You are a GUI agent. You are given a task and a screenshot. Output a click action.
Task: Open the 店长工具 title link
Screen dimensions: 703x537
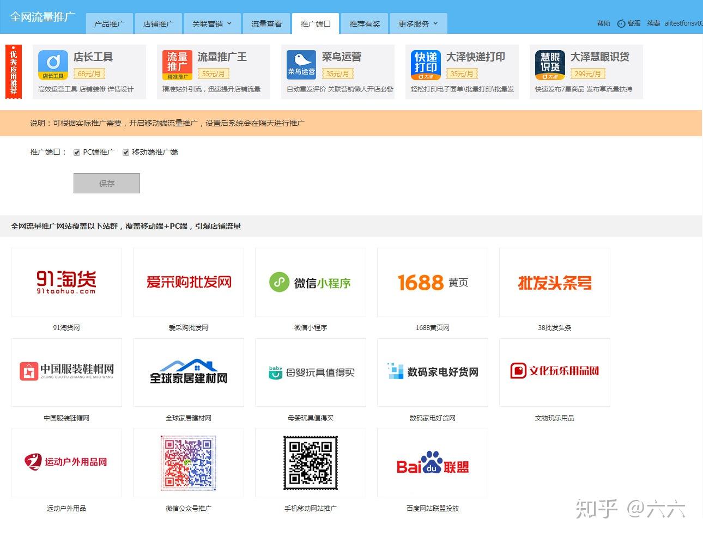click(x=93, y=57)
